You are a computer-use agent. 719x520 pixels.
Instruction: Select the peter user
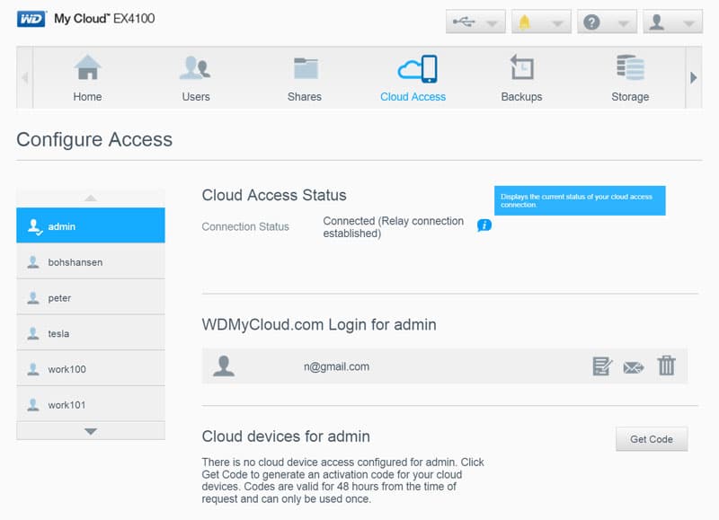coord(91,297)
